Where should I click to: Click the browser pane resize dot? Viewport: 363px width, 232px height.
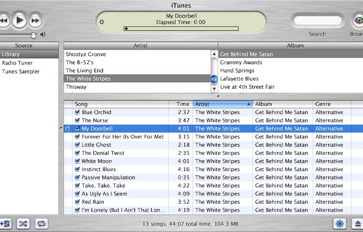click(218, 97)
